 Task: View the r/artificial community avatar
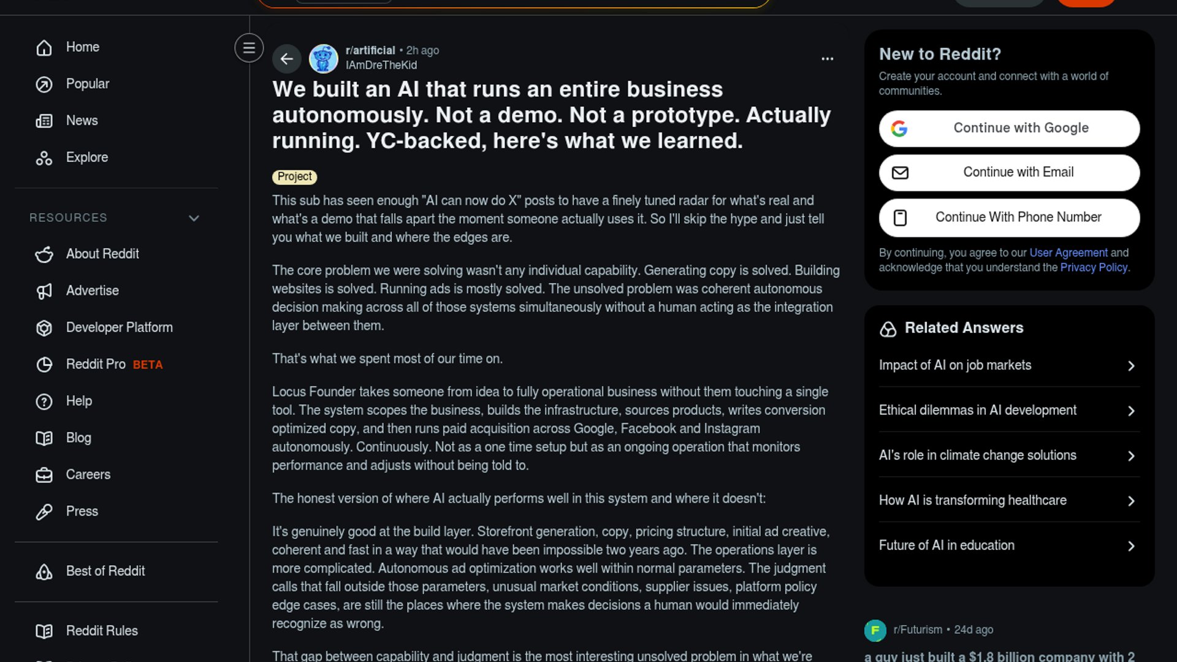click(323, 59)
